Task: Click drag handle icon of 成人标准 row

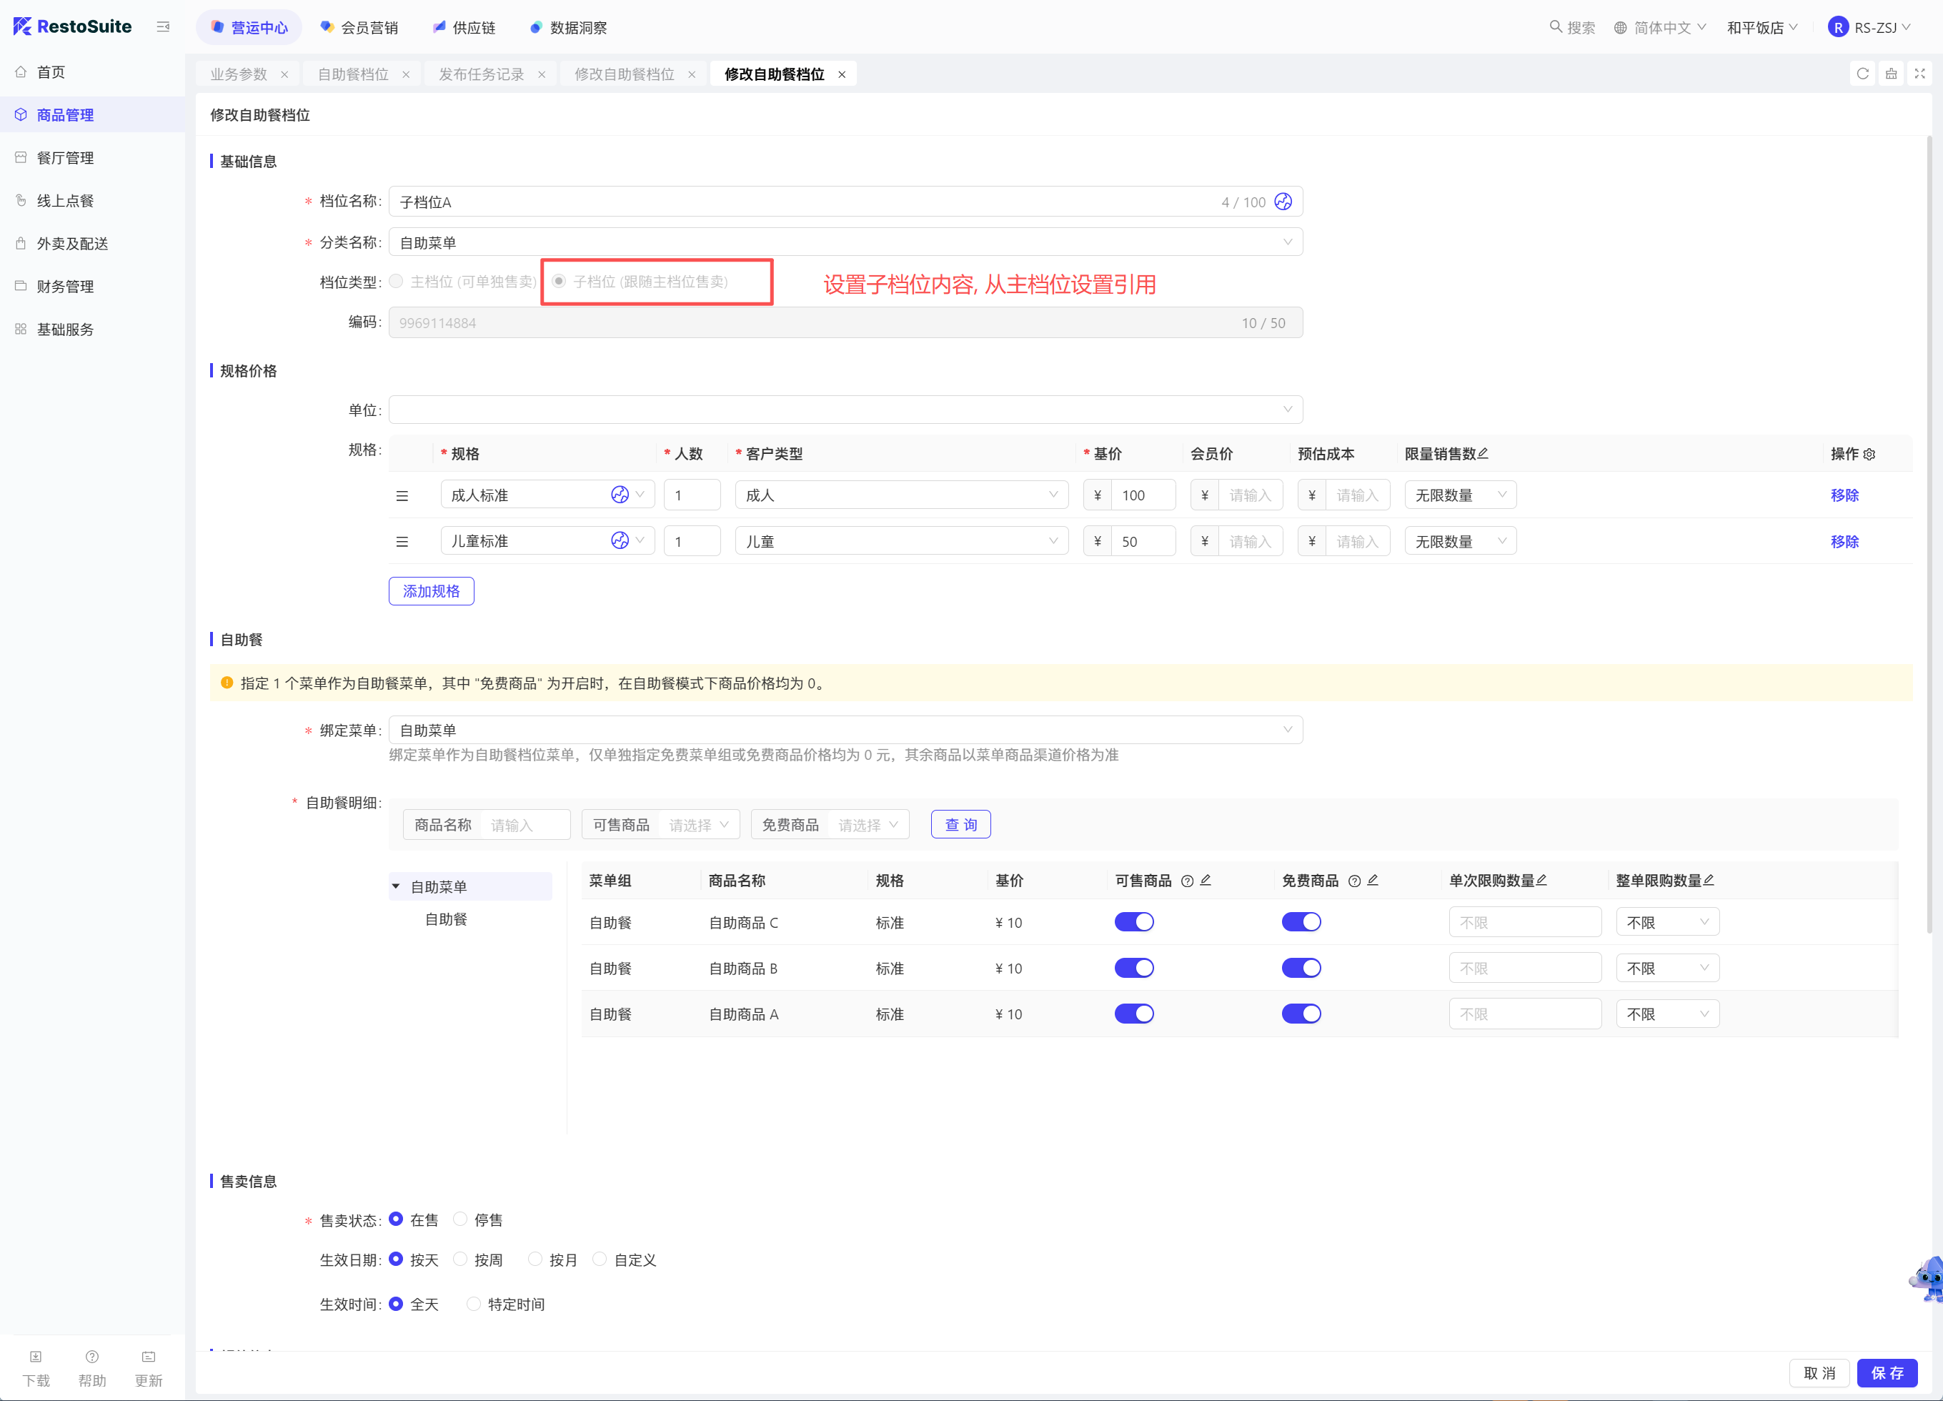Action: click(402, 496)
